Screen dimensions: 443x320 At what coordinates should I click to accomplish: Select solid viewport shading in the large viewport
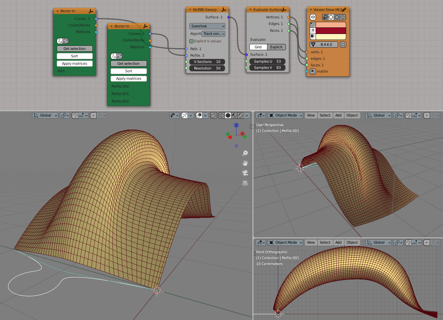(228, 115)
